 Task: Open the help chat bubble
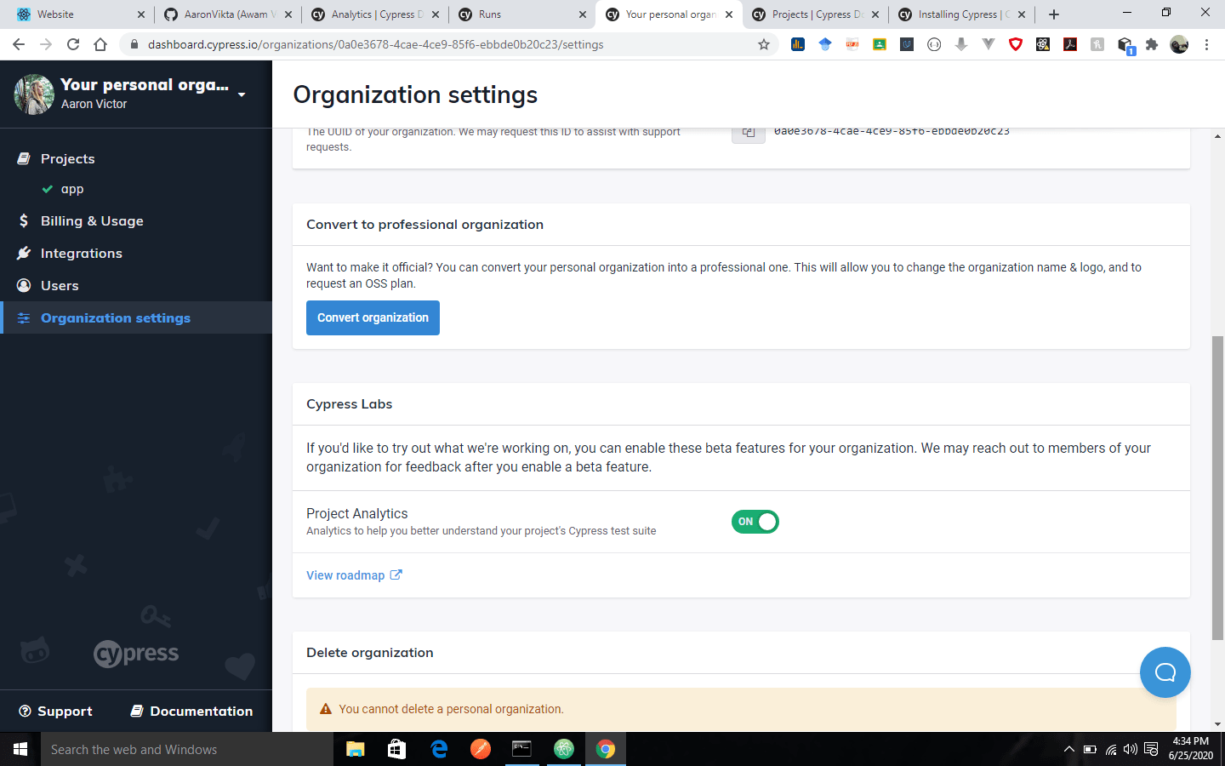pos(1165,672)
